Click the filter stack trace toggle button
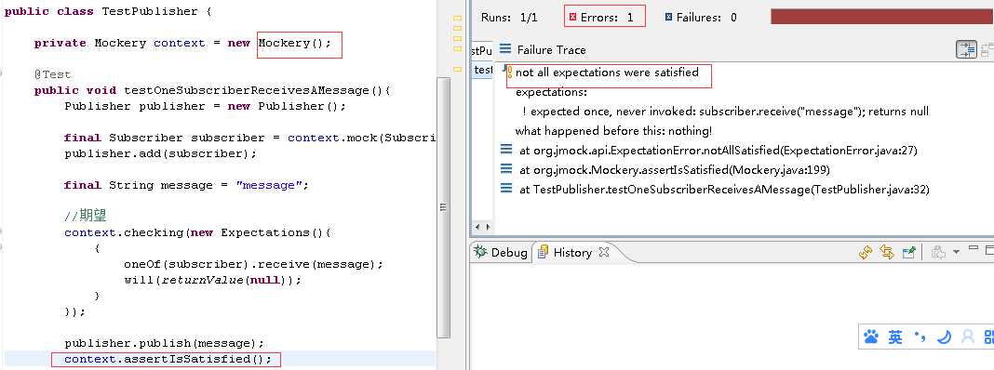 click(x=966, y=50)
